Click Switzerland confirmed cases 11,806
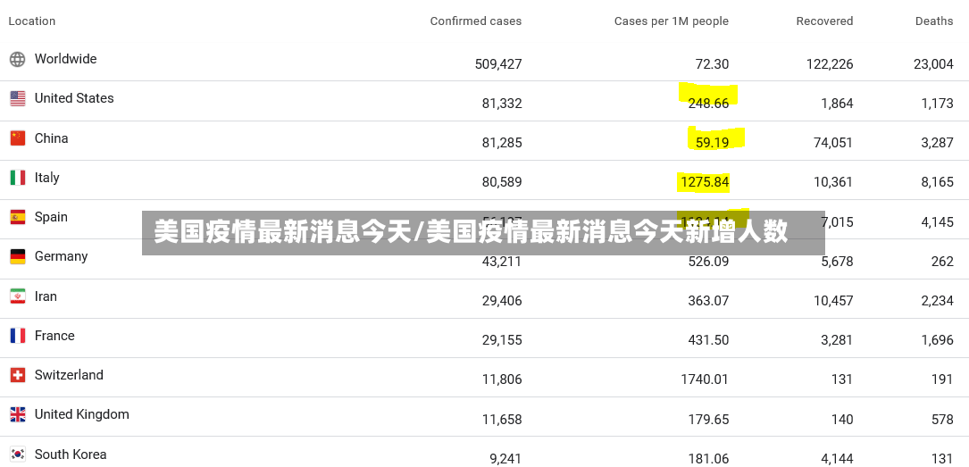 coord(502,379)
